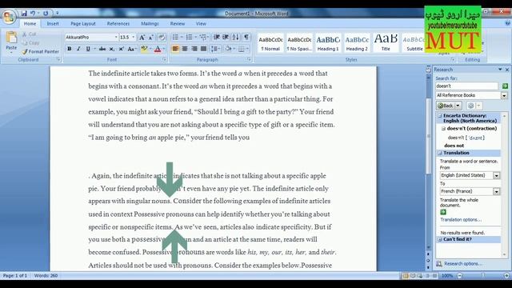
Task: Collapse the Translation section
Action: pos(440,153)
